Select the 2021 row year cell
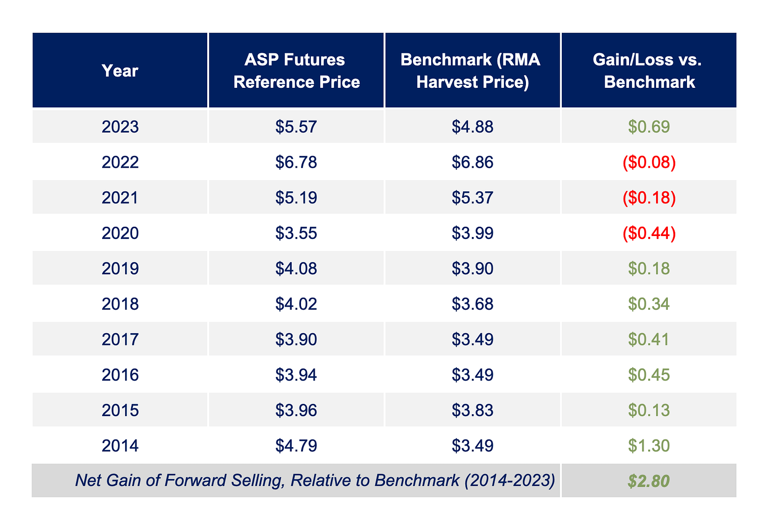The height and width of the screenshot is (530, 770). point(120,198)
